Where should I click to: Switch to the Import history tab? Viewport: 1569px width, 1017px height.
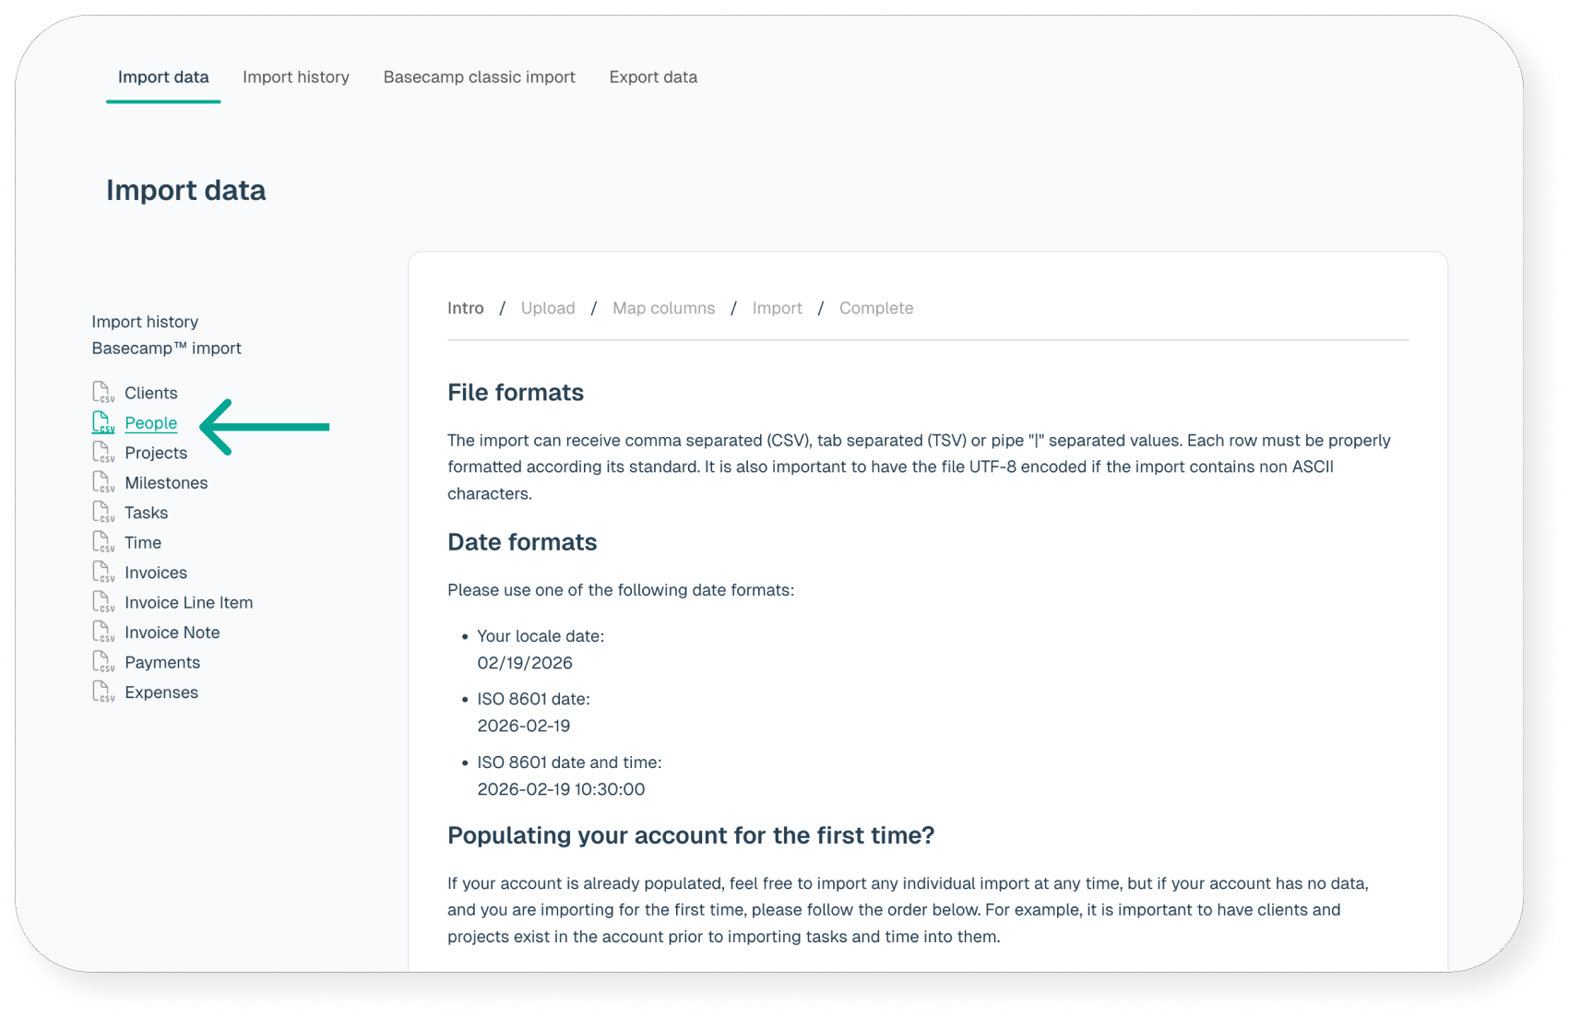[295, 77]
